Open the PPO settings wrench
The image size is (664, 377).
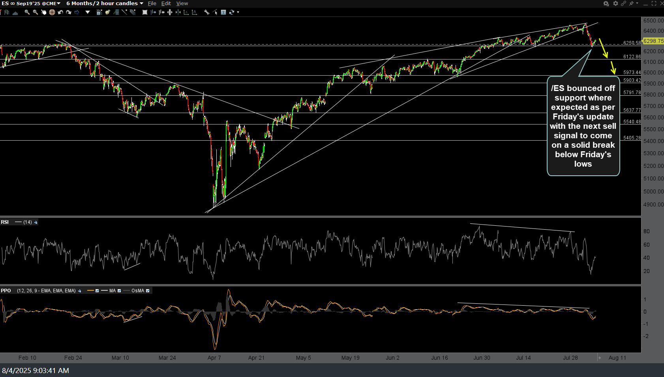point(80,291)
